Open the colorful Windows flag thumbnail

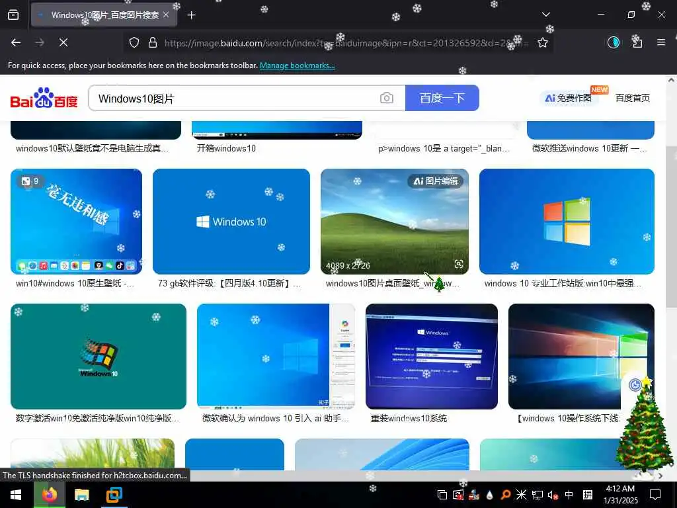pyautogui.click(x=567, y=221)
